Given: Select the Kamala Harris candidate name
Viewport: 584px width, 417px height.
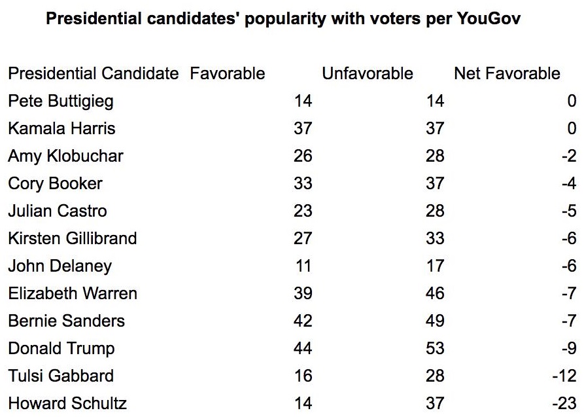Looking at the screenshot, I should 61,128.
